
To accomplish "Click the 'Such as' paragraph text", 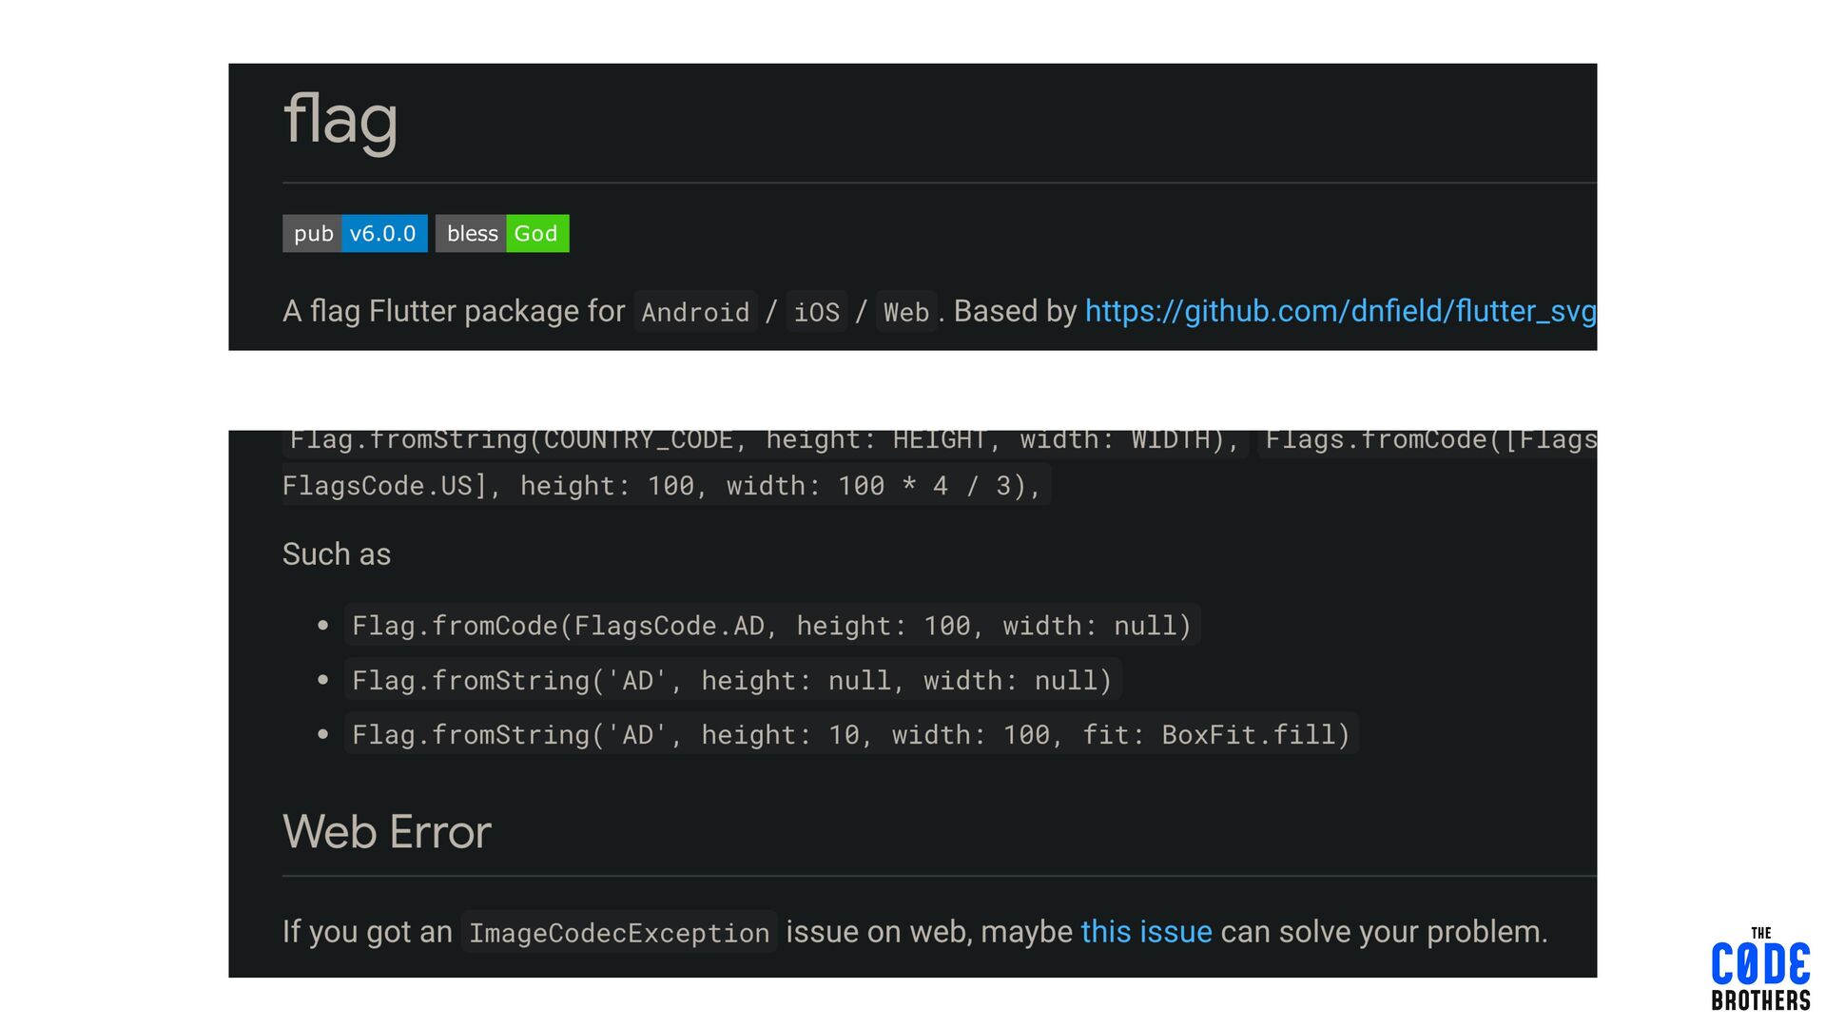I will coord(337,553).
